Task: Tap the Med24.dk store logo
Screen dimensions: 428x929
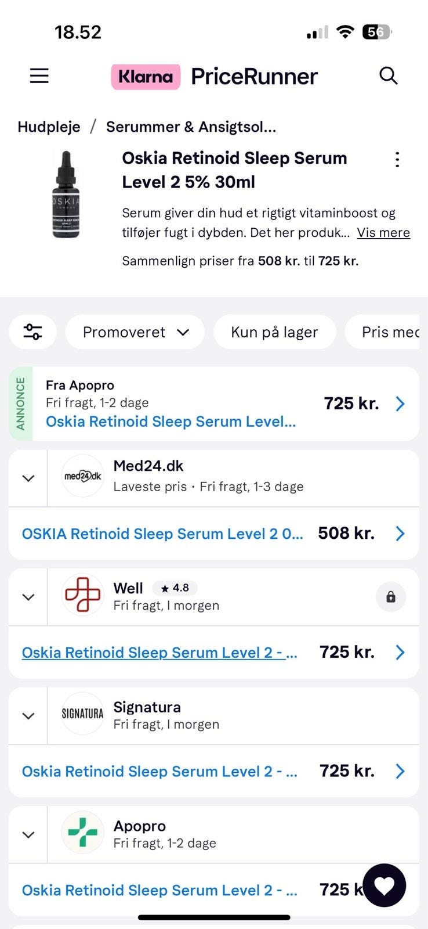Action: pos(82,476)
